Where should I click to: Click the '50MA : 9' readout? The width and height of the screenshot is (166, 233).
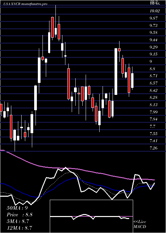[x=17, y=208]
